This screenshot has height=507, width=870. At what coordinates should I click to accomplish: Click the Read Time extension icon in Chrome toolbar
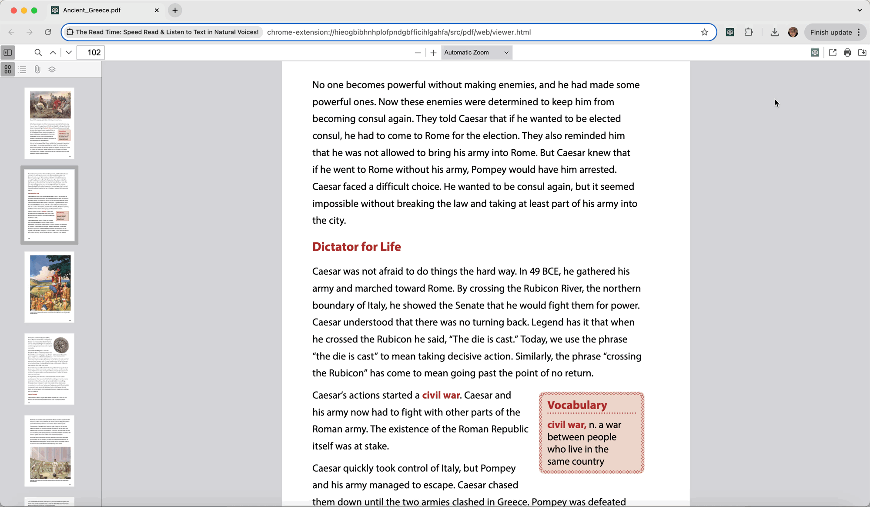click(x=730, y=32)
